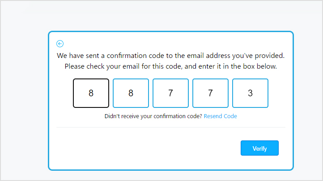Click the "Didn't receive your confirmation code?" text
This screenshot has width=323, height=181.
[153, 116]
